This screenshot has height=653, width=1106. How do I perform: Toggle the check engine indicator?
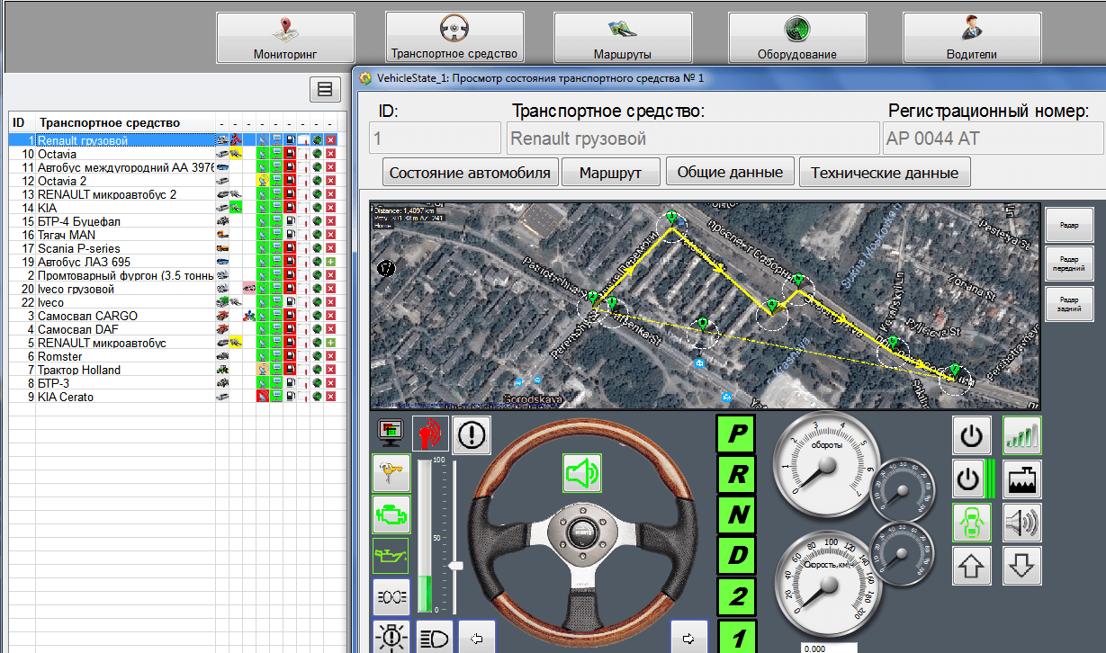[391, 514]
